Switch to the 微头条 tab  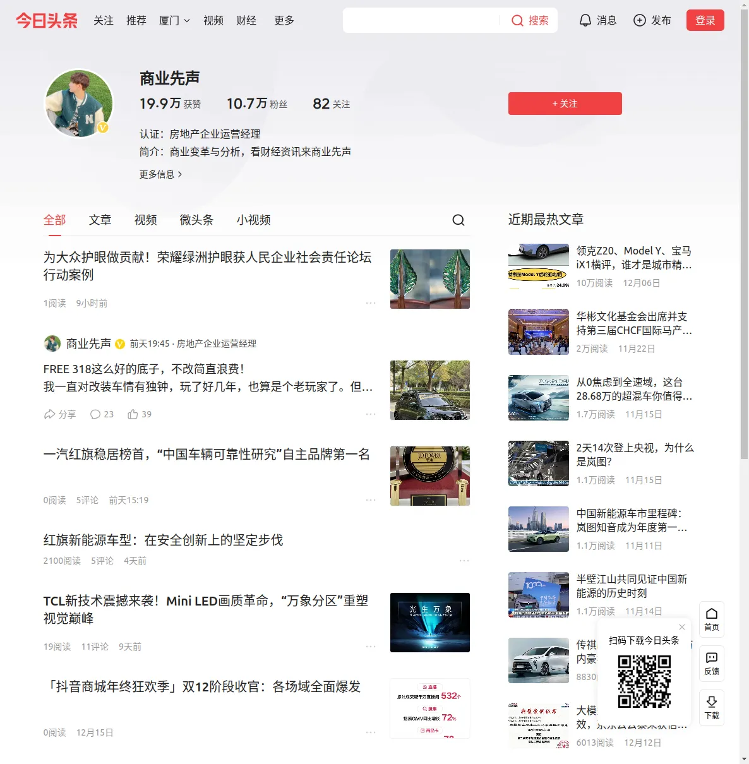pos(197,220)
